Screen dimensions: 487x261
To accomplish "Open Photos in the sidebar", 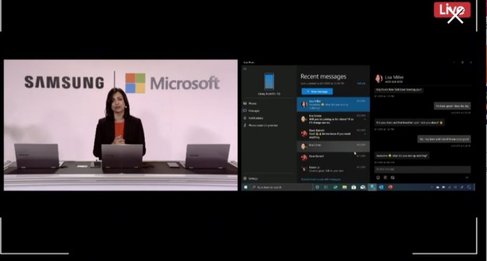I will [x=250, y=103].
